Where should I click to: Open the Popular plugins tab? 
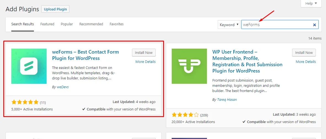pyautogui.click(x=67, y=24)
